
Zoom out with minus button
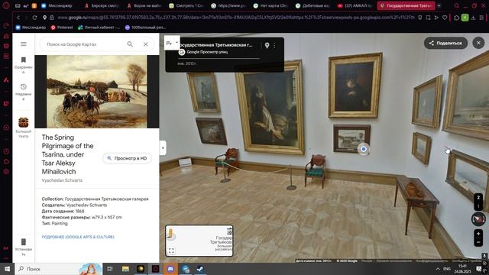point(478,242)
